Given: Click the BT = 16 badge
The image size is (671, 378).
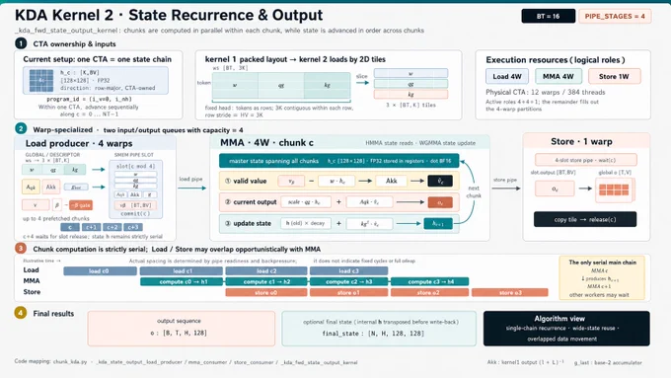Looking at the screenshot, I should click(549, 16).
